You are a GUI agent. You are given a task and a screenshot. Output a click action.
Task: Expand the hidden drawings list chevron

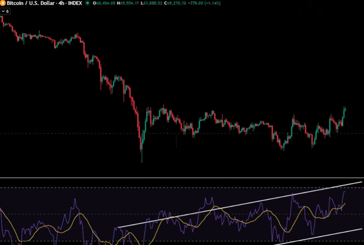point(3,11)
